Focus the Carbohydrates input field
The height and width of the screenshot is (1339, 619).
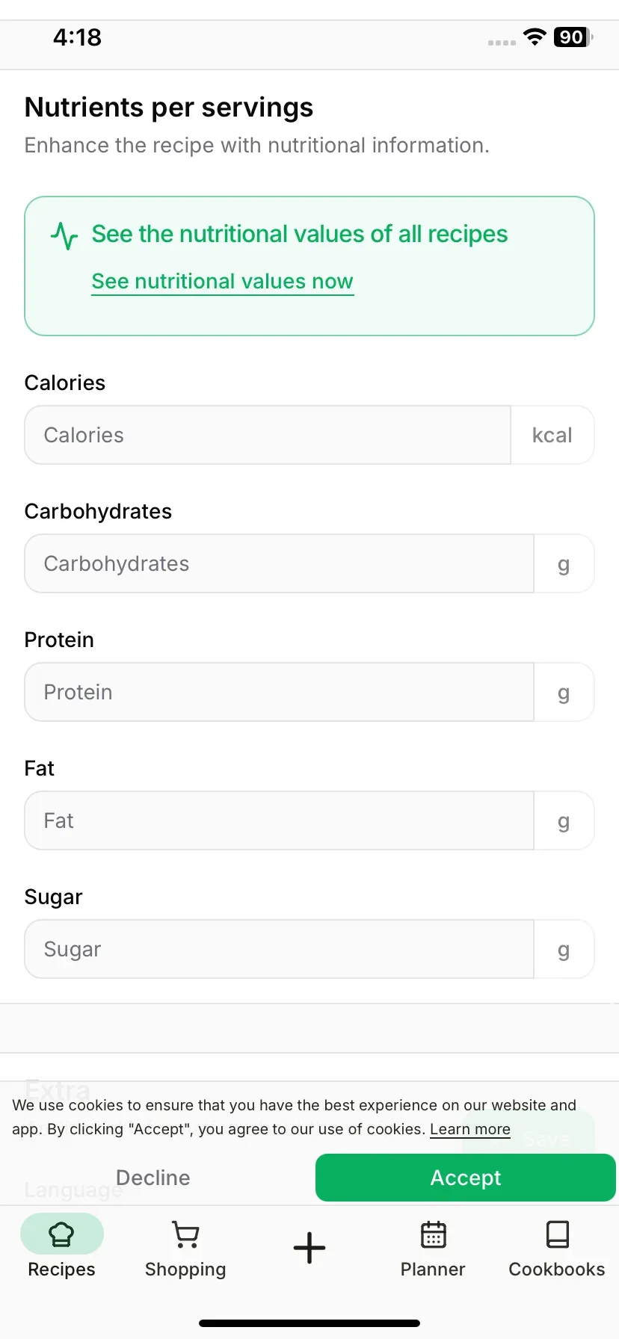pyautogui.click(x=279, y=563)
